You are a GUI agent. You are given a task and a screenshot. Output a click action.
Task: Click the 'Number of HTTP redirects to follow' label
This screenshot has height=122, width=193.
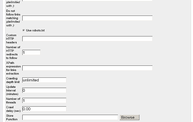pos(13,53)
